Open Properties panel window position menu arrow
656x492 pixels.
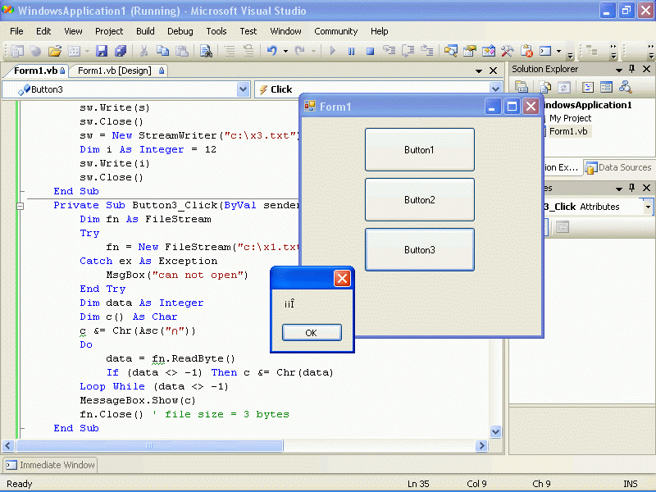tap(619, 189)
